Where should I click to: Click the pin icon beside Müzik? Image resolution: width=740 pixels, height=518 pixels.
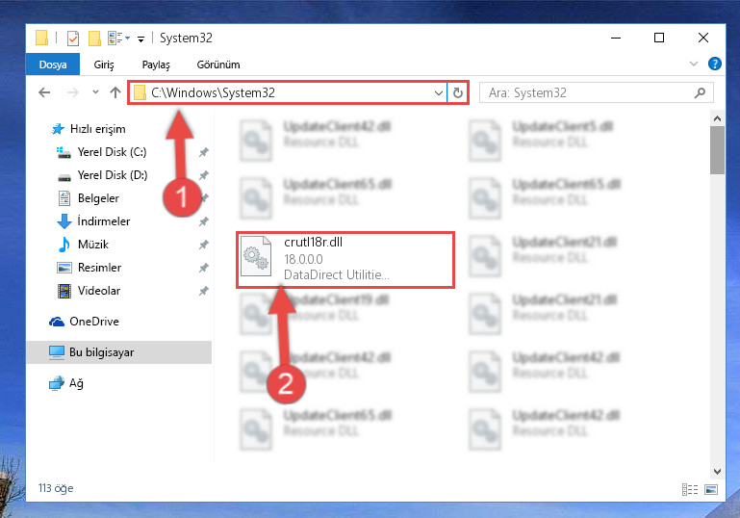pyautogui.click(x=203, y=245)
